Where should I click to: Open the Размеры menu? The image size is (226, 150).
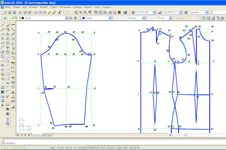click(x=77, y=7)
